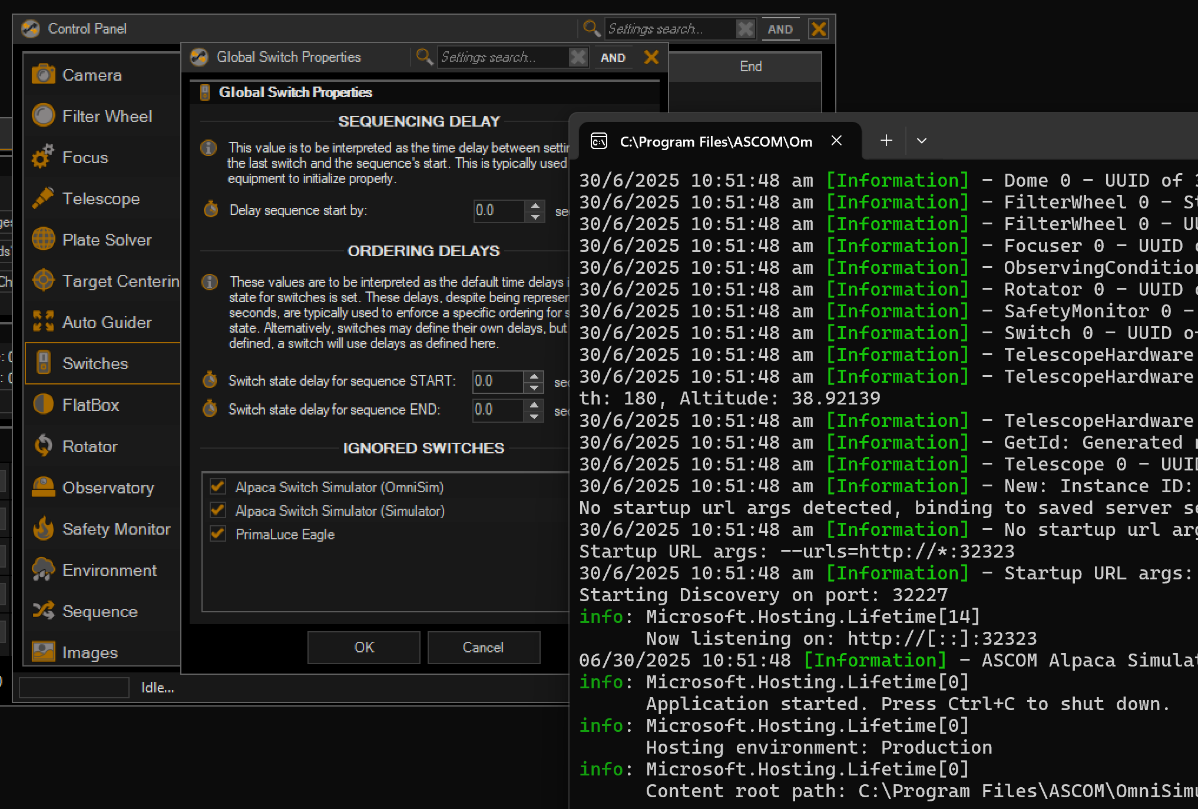Open the Camera settings icon
This screenshot has width=1198, height=809.
pyautogui.click(x=44, y=75)
